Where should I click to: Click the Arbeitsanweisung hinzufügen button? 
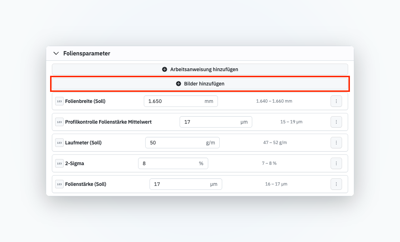(200, 69)
